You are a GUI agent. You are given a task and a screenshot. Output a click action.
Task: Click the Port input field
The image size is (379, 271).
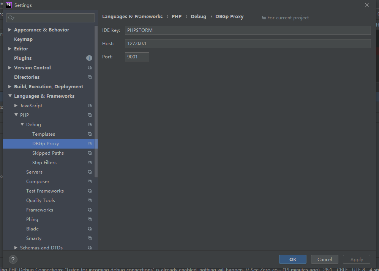(x=137, y=57)
